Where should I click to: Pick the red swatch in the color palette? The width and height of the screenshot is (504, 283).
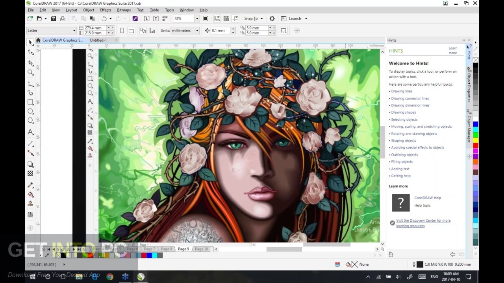[x=476, y=146]
